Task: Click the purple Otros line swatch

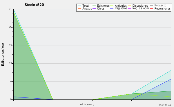Action: click(94, 8)
